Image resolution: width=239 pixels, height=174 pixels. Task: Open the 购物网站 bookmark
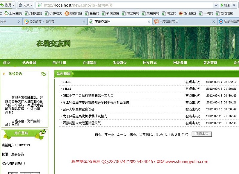tap(73, 13)
